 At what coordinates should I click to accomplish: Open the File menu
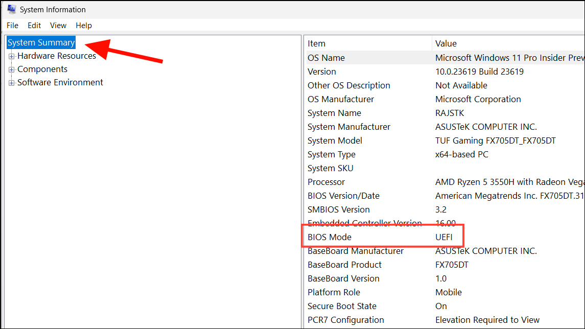point(12,25)
